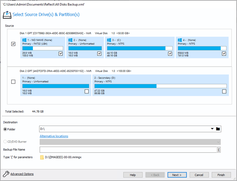237x181 pixels.
Task: Click the '{' parameter button beside Backup File Name
Action: pyautogui.click(x=219, y=150)
